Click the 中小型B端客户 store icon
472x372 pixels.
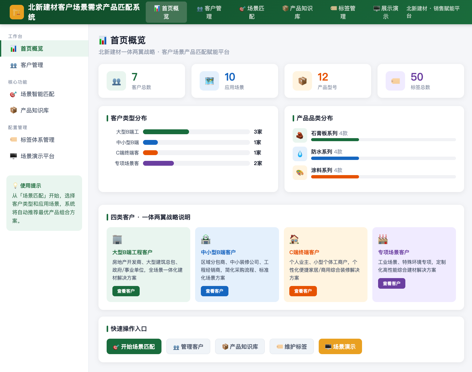(x=206, y=239)
